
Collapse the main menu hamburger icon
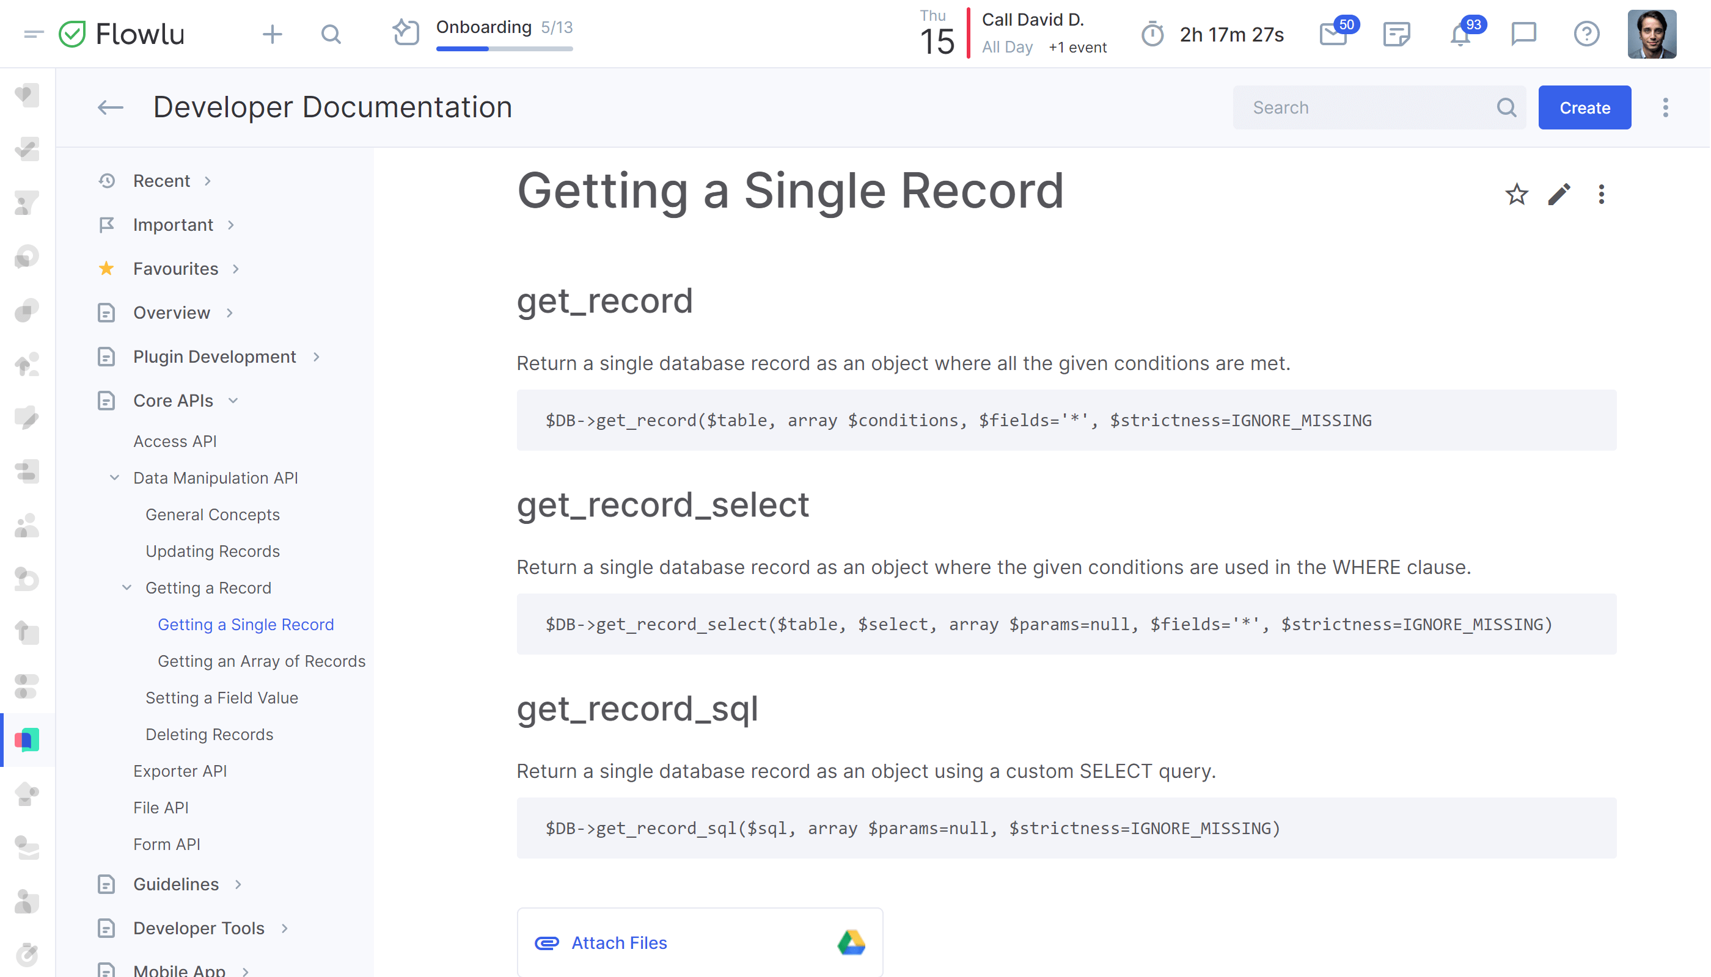coord(33,34)
